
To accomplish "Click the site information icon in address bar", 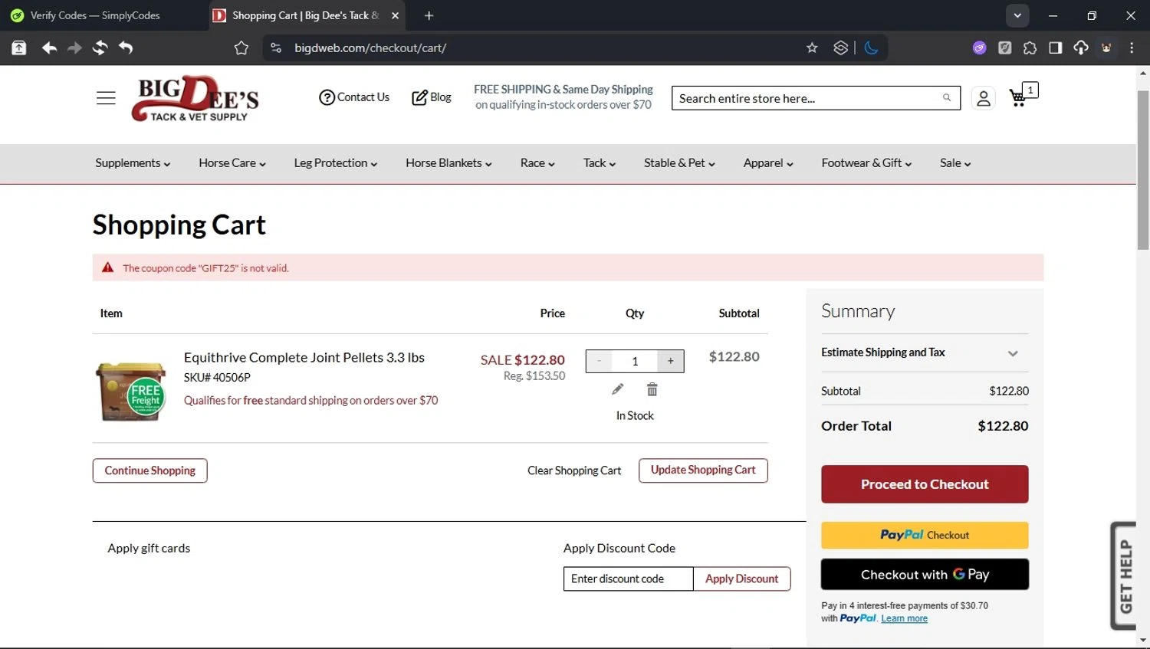I will tap(276, 48).
